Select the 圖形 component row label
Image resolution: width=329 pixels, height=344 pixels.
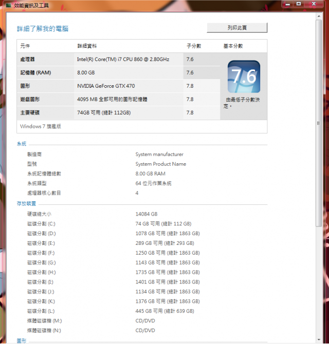(25, 86)
